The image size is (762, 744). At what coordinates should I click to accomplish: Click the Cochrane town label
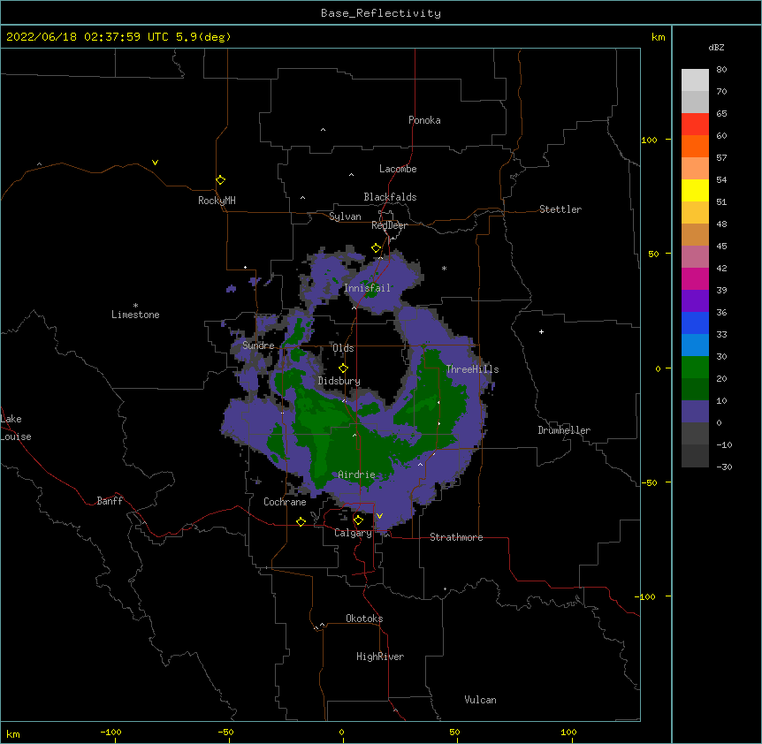(285, 502)
